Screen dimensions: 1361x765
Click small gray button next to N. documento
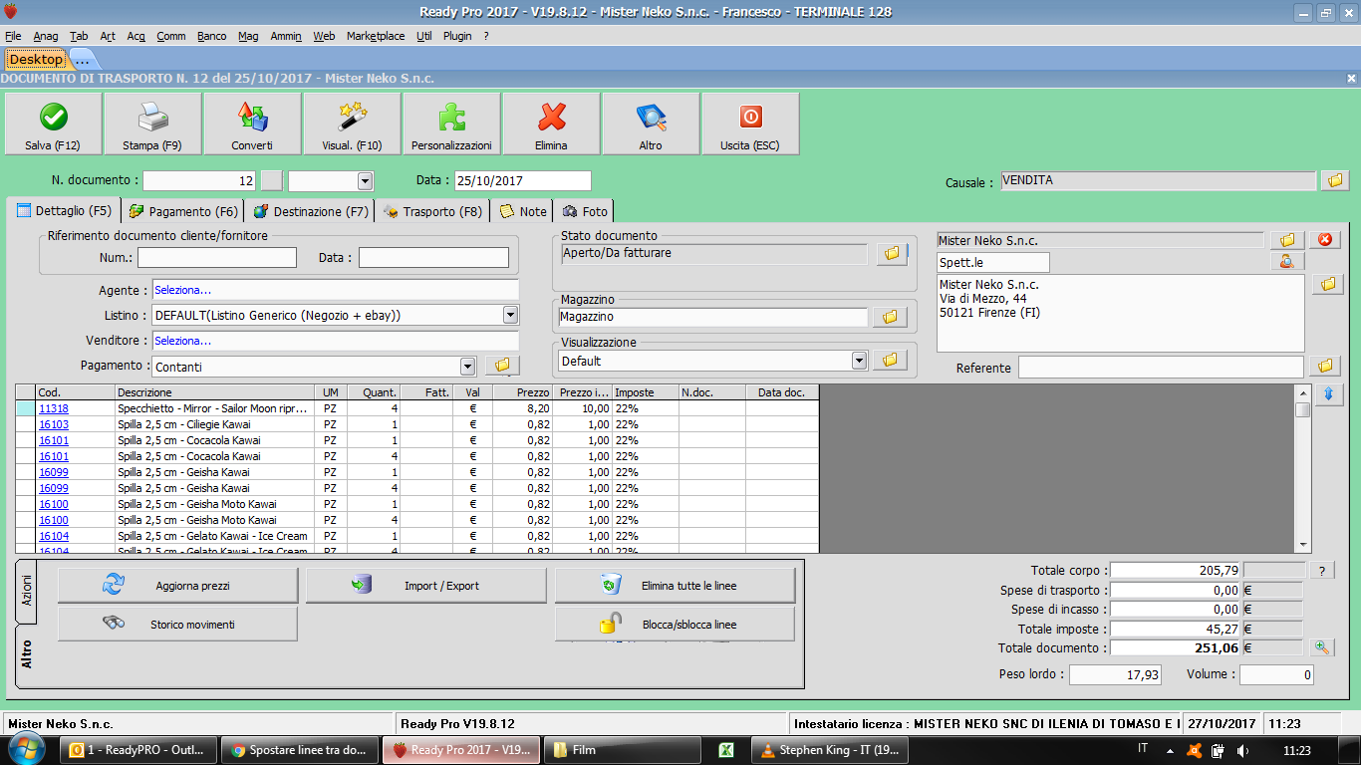point(271,180)
